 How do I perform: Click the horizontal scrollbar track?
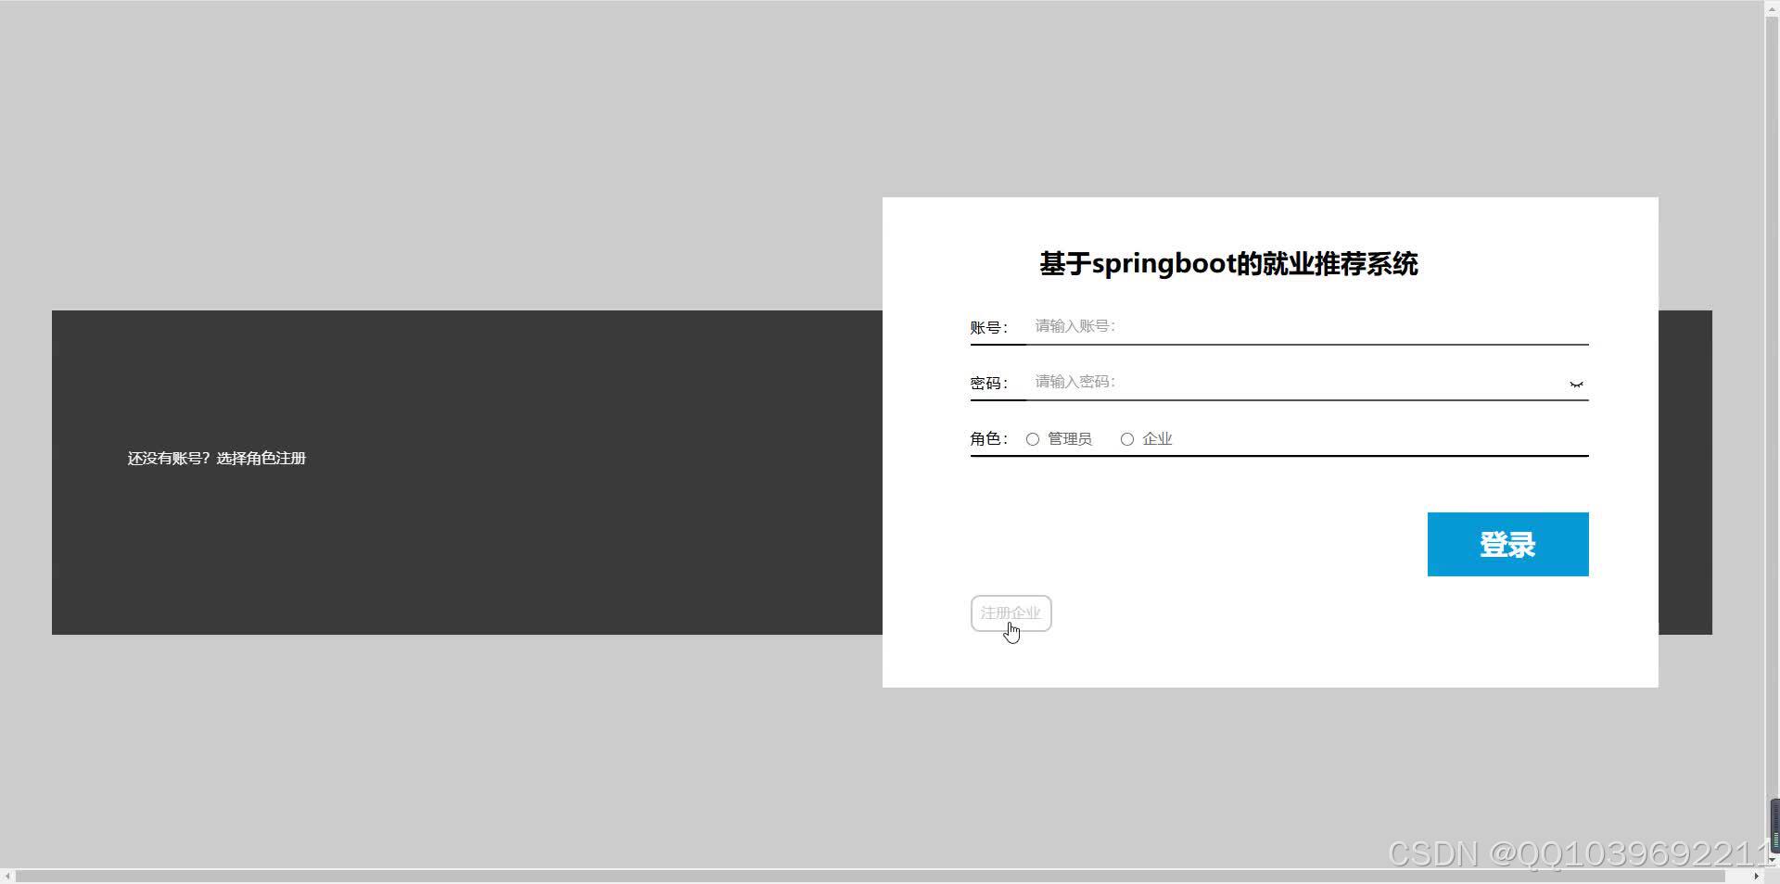pos(834,876)
